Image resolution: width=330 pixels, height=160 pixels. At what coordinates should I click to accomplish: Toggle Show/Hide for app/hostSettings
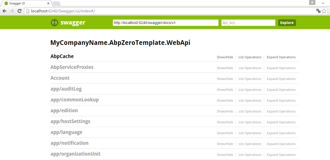225,122
